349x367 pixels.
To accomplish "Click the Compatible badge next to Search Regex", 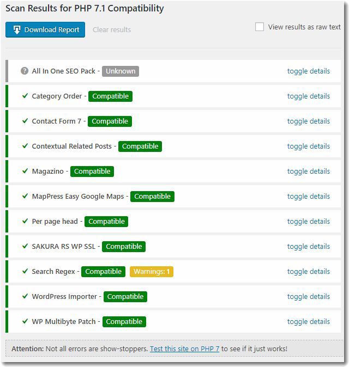I will pos(104,272).
